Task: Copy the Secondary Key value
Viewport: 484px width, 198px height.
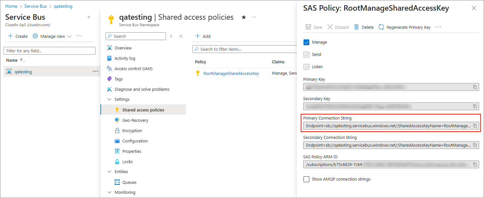Action: [x=475, y=106]
